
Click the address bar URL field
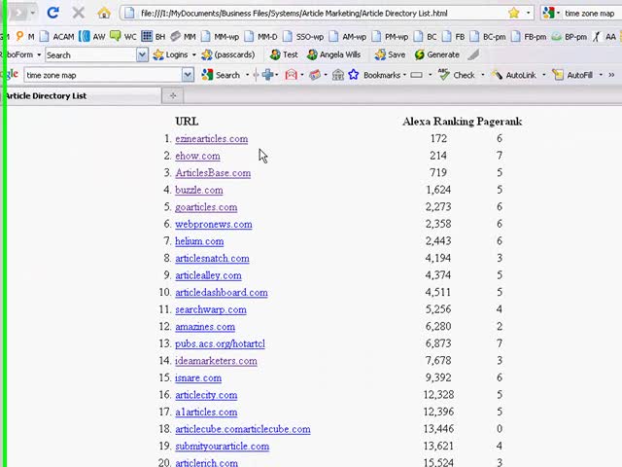[x=313, y=13]
